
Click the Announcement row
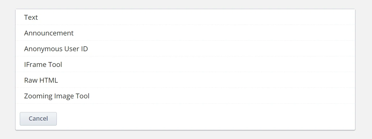(x=185, y=33)
